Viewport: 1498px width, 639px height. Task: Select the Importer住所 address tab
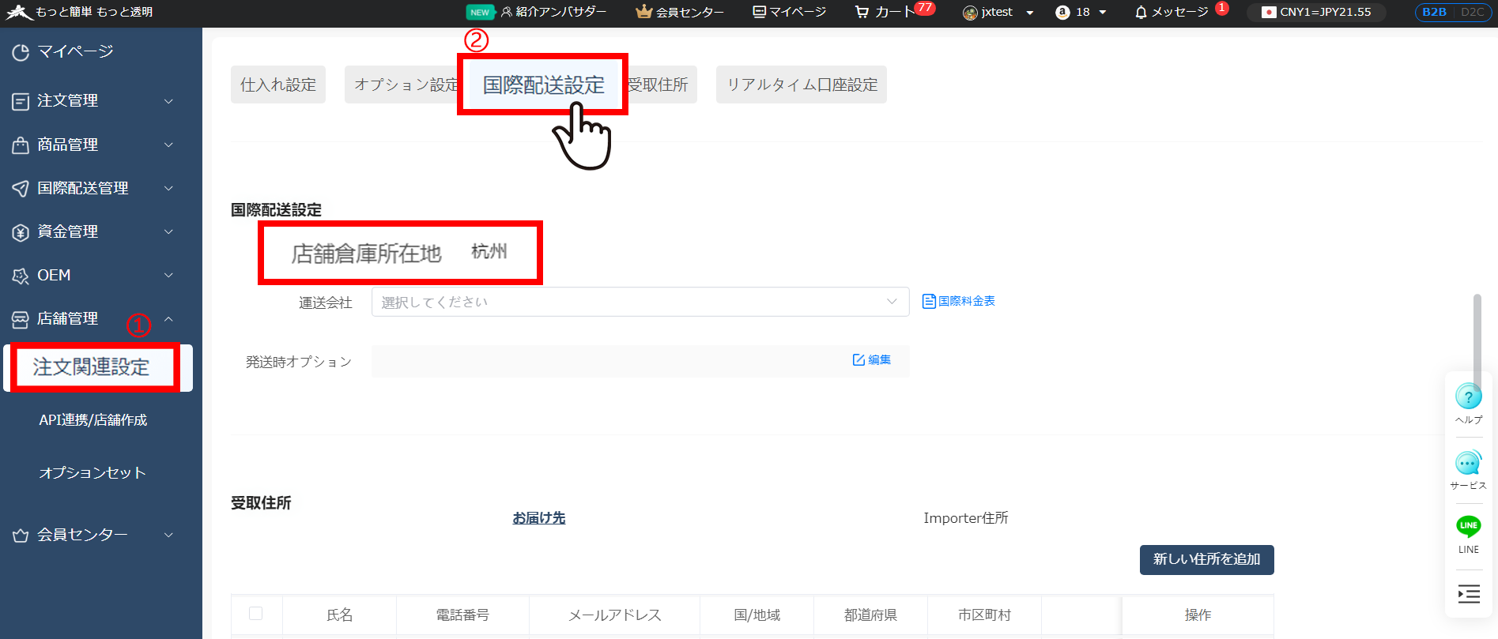(x=966, y=518)
